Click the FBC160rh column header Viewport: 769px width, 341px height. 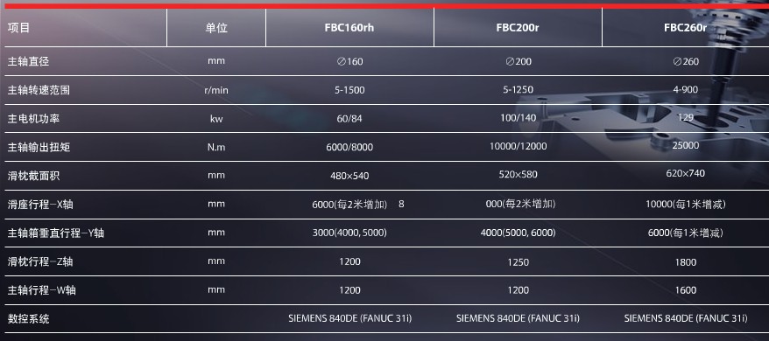point(349,28)
